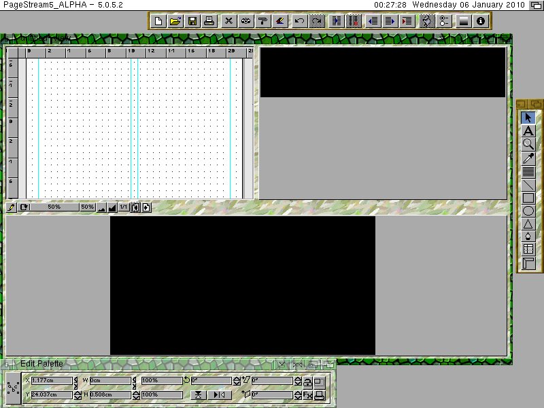Image resolution: width=544 pixels, height=408 pixels.
Task: Click the Undo arrow icon
Action: tap(299, 21)
